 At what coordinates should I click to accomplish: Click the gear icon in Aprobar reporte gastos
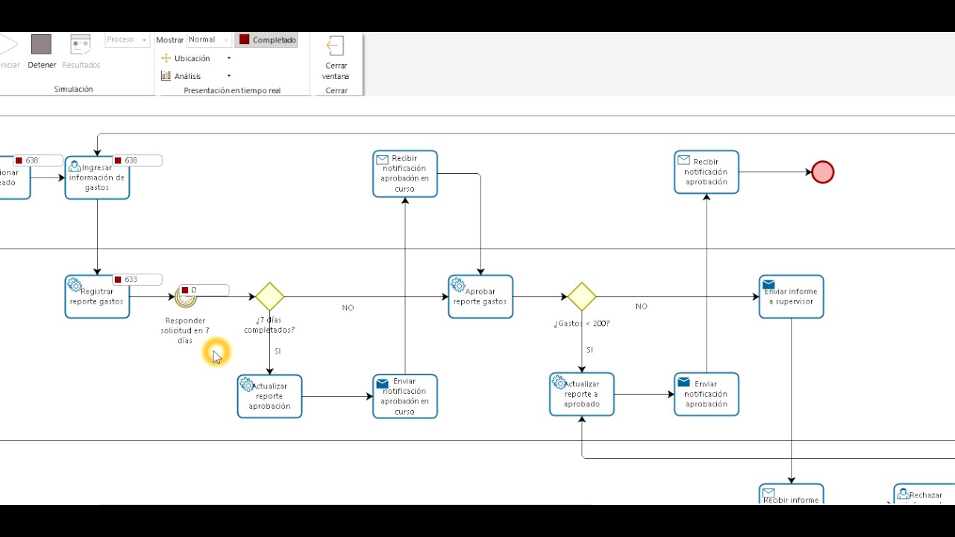(458, 284)
